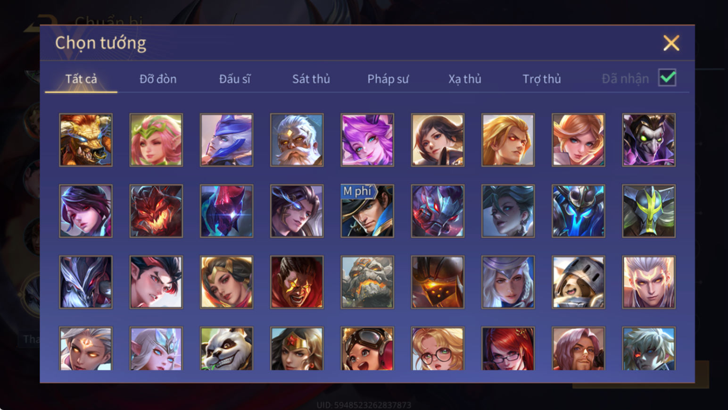This screenshot has height=410, width=728.
Task: Choose the hero marked "M phí"
Action: coord(367,211)
